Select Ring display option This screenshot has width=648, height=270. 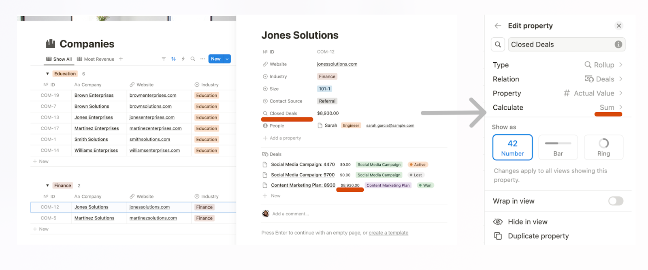click(603, 147)
